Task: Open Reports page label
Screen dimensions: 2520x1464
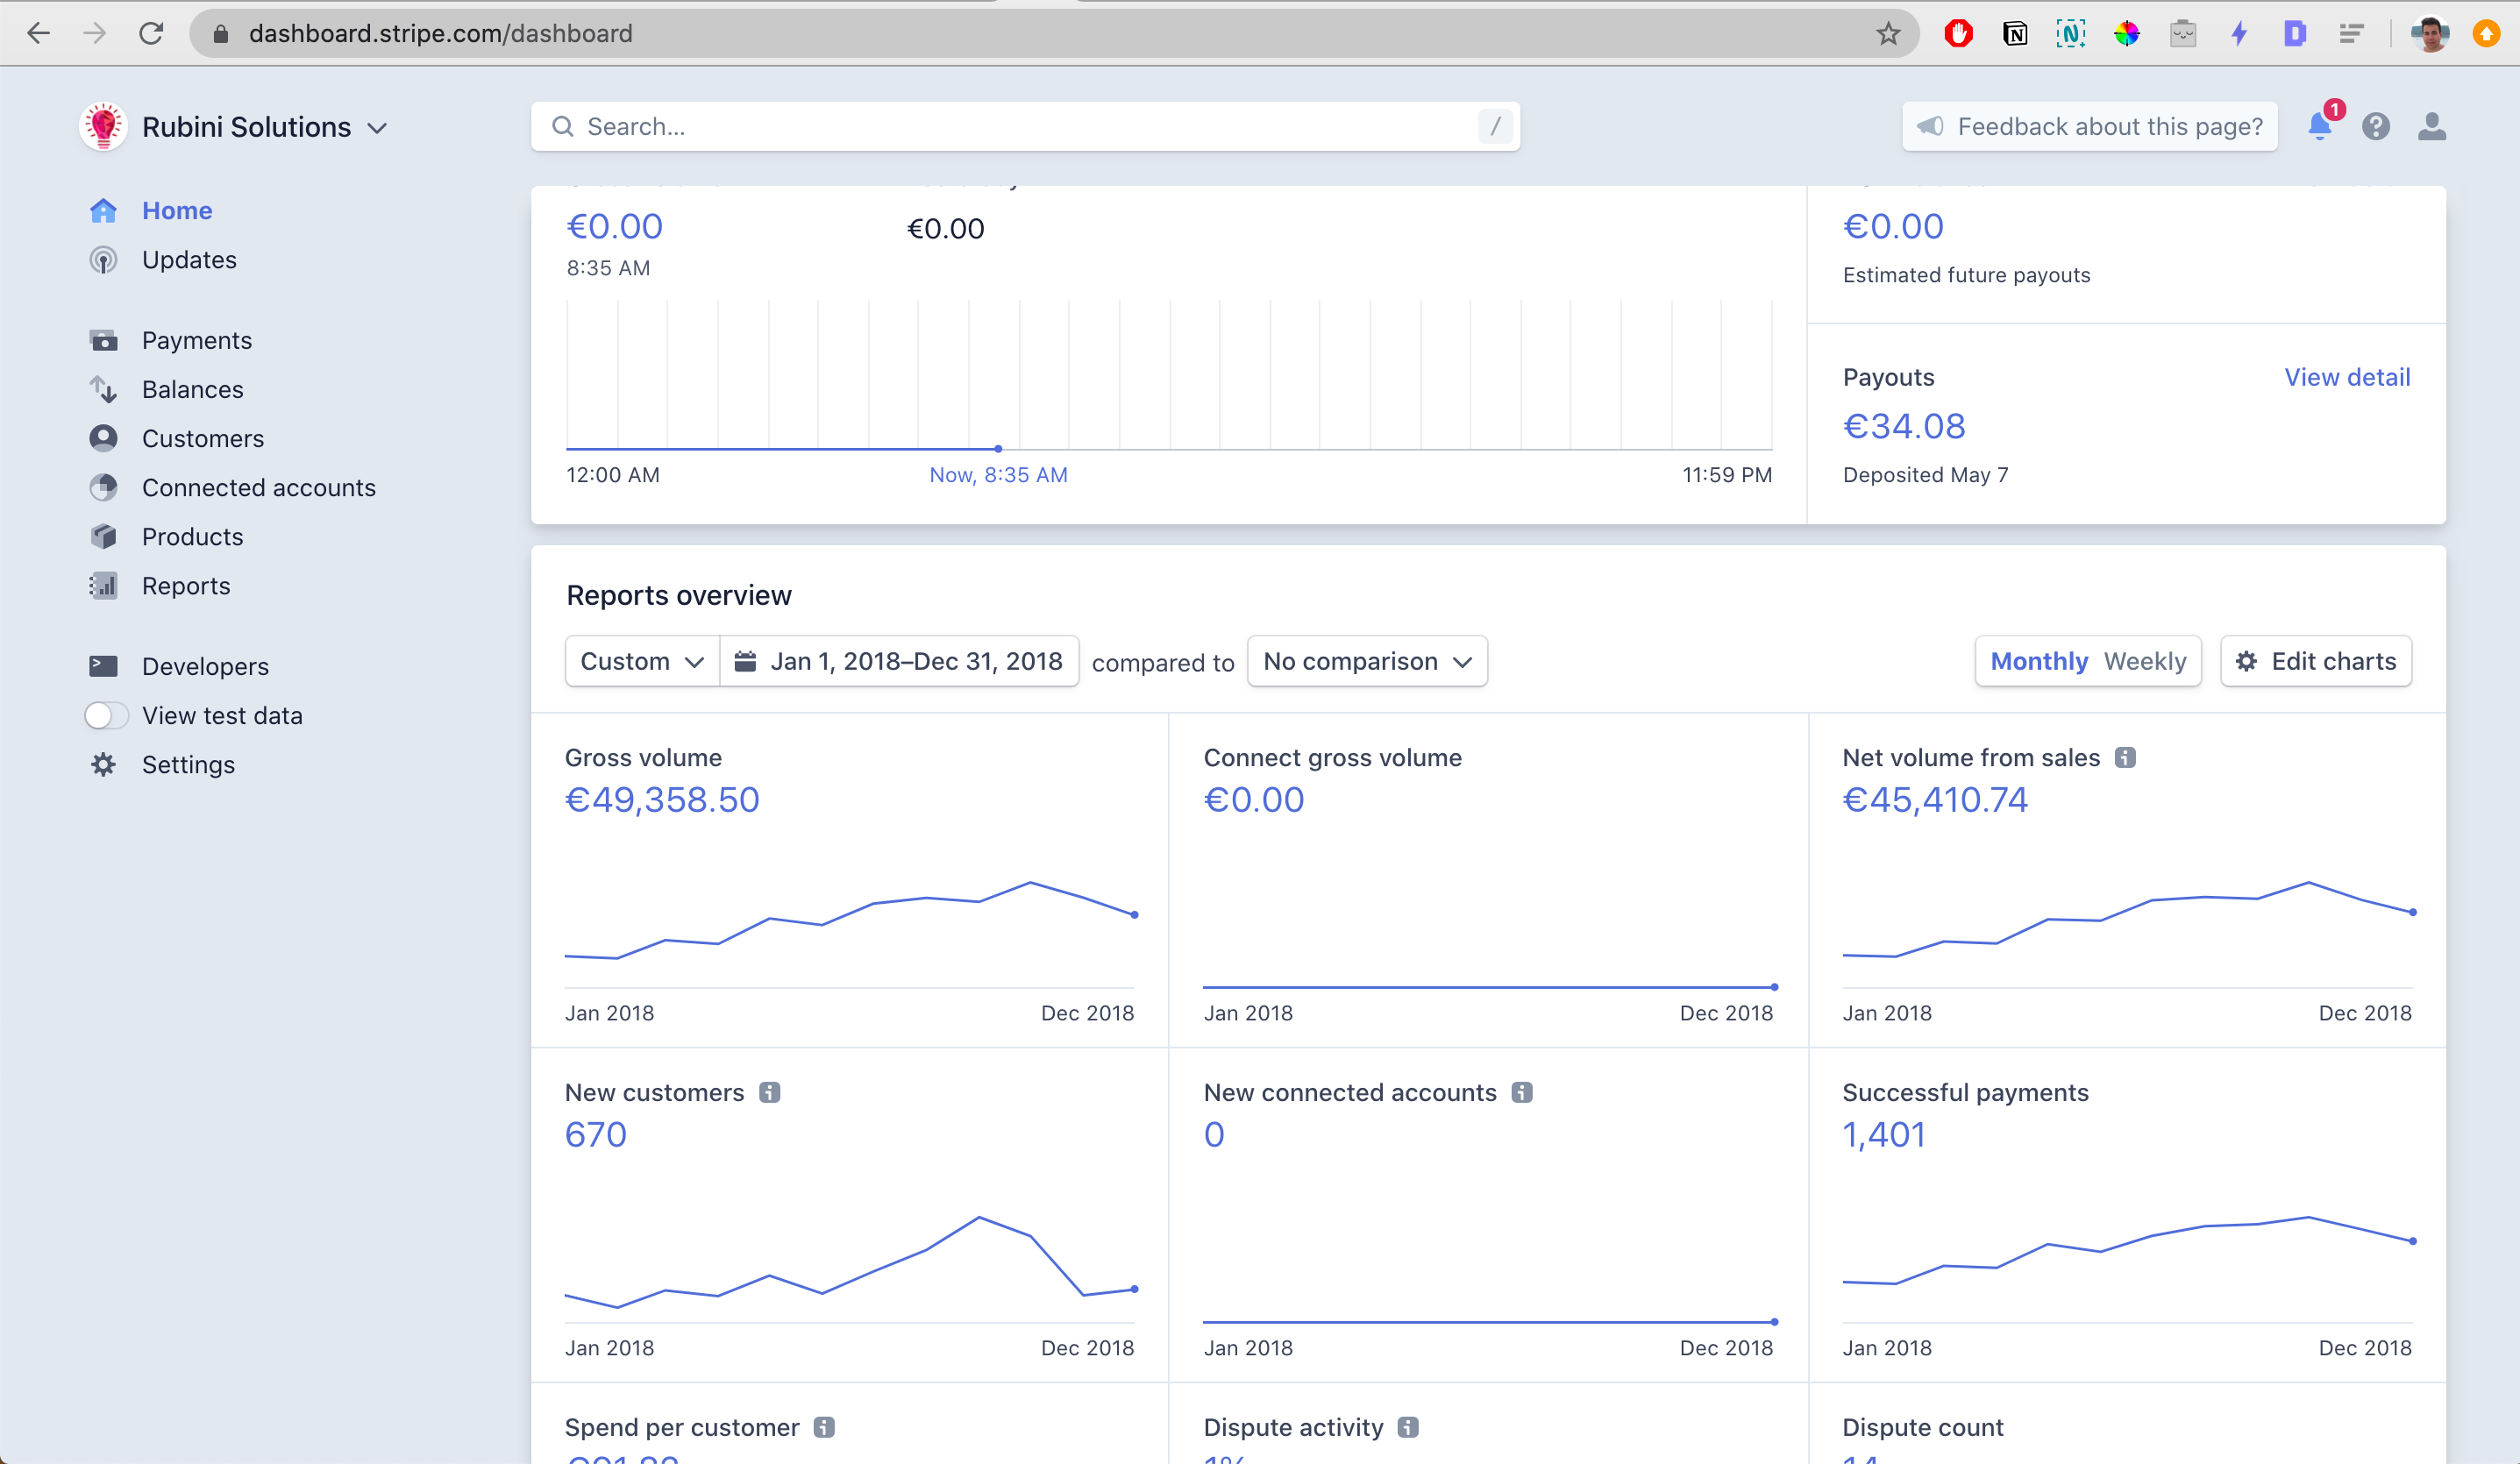Action: tap(186, 586)
